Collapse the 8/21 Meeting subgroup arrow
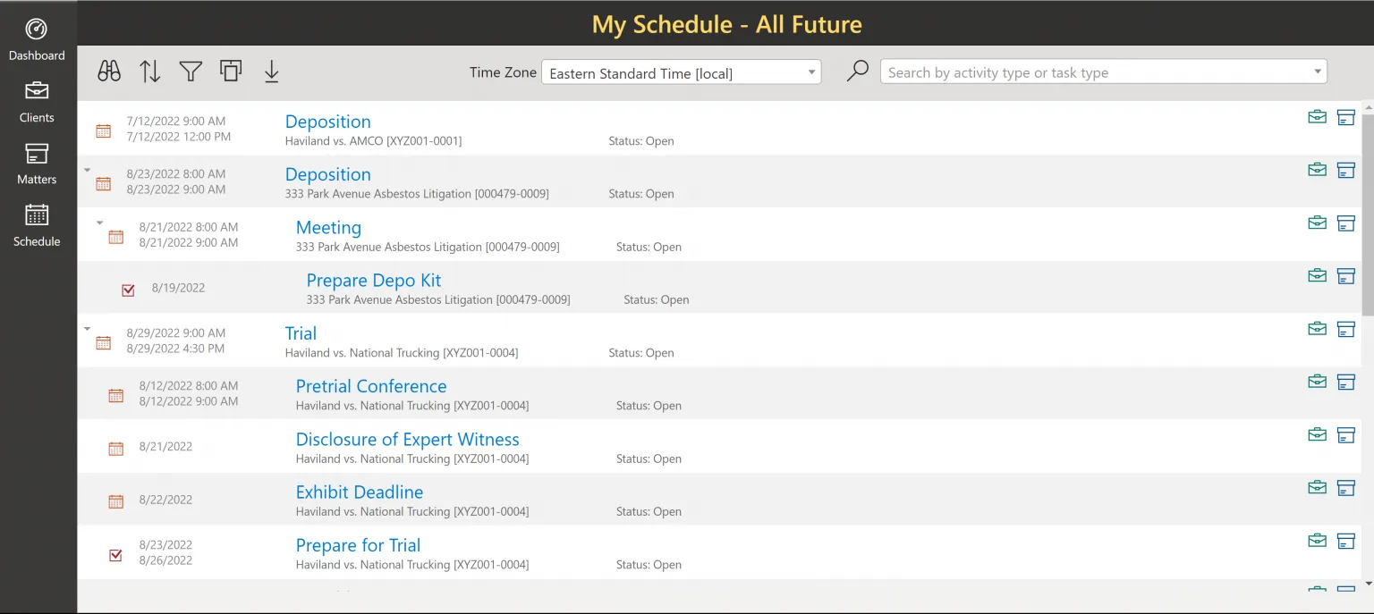1374x614 pixels. 99,223
